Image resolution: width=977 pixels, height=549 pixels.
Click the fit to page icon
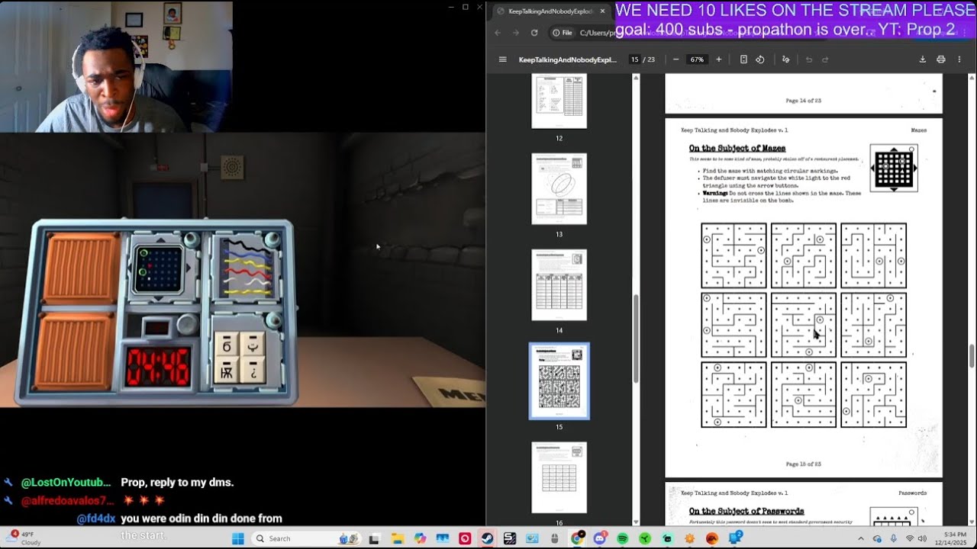[743, 59]
